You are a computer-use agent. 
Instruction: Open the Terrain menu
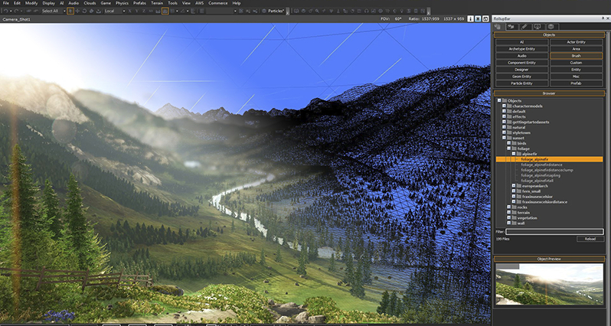[155, 3]
